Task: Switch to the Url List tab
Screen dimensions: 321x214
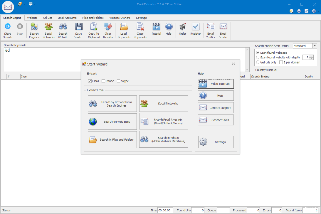Action: [x=48, y=18]
